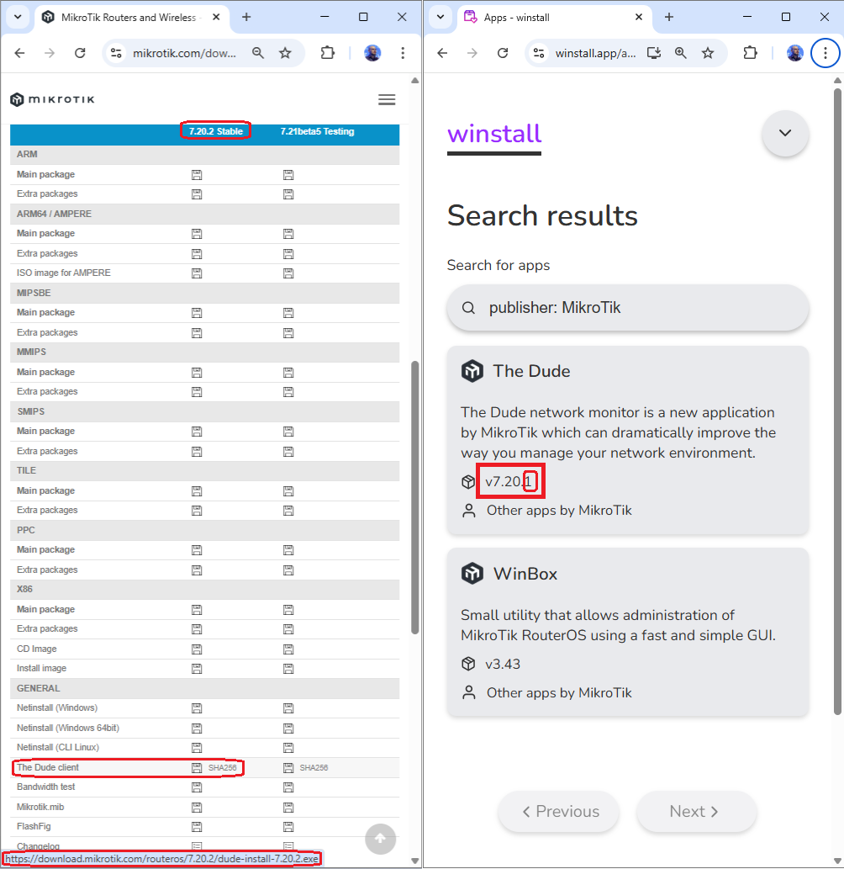
Task: Bookmark the winstall page with star
Action: 708,53
